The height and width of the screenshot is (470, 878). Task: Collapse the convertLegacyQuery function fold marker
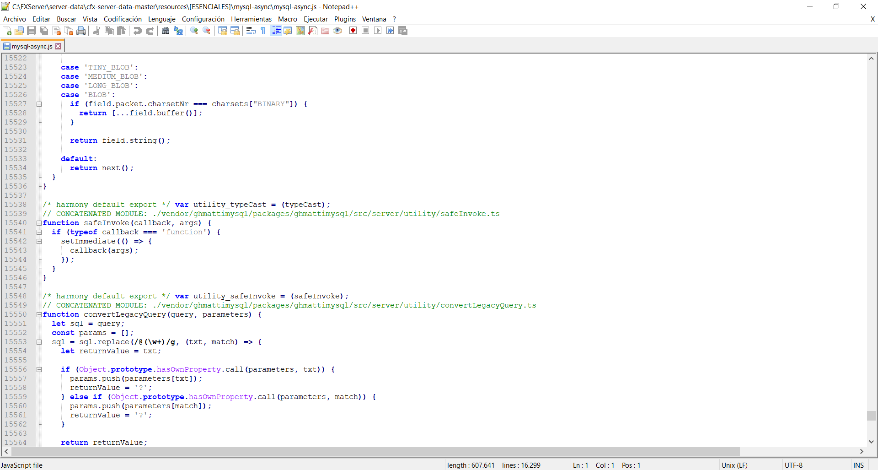(x=39, y=314)
